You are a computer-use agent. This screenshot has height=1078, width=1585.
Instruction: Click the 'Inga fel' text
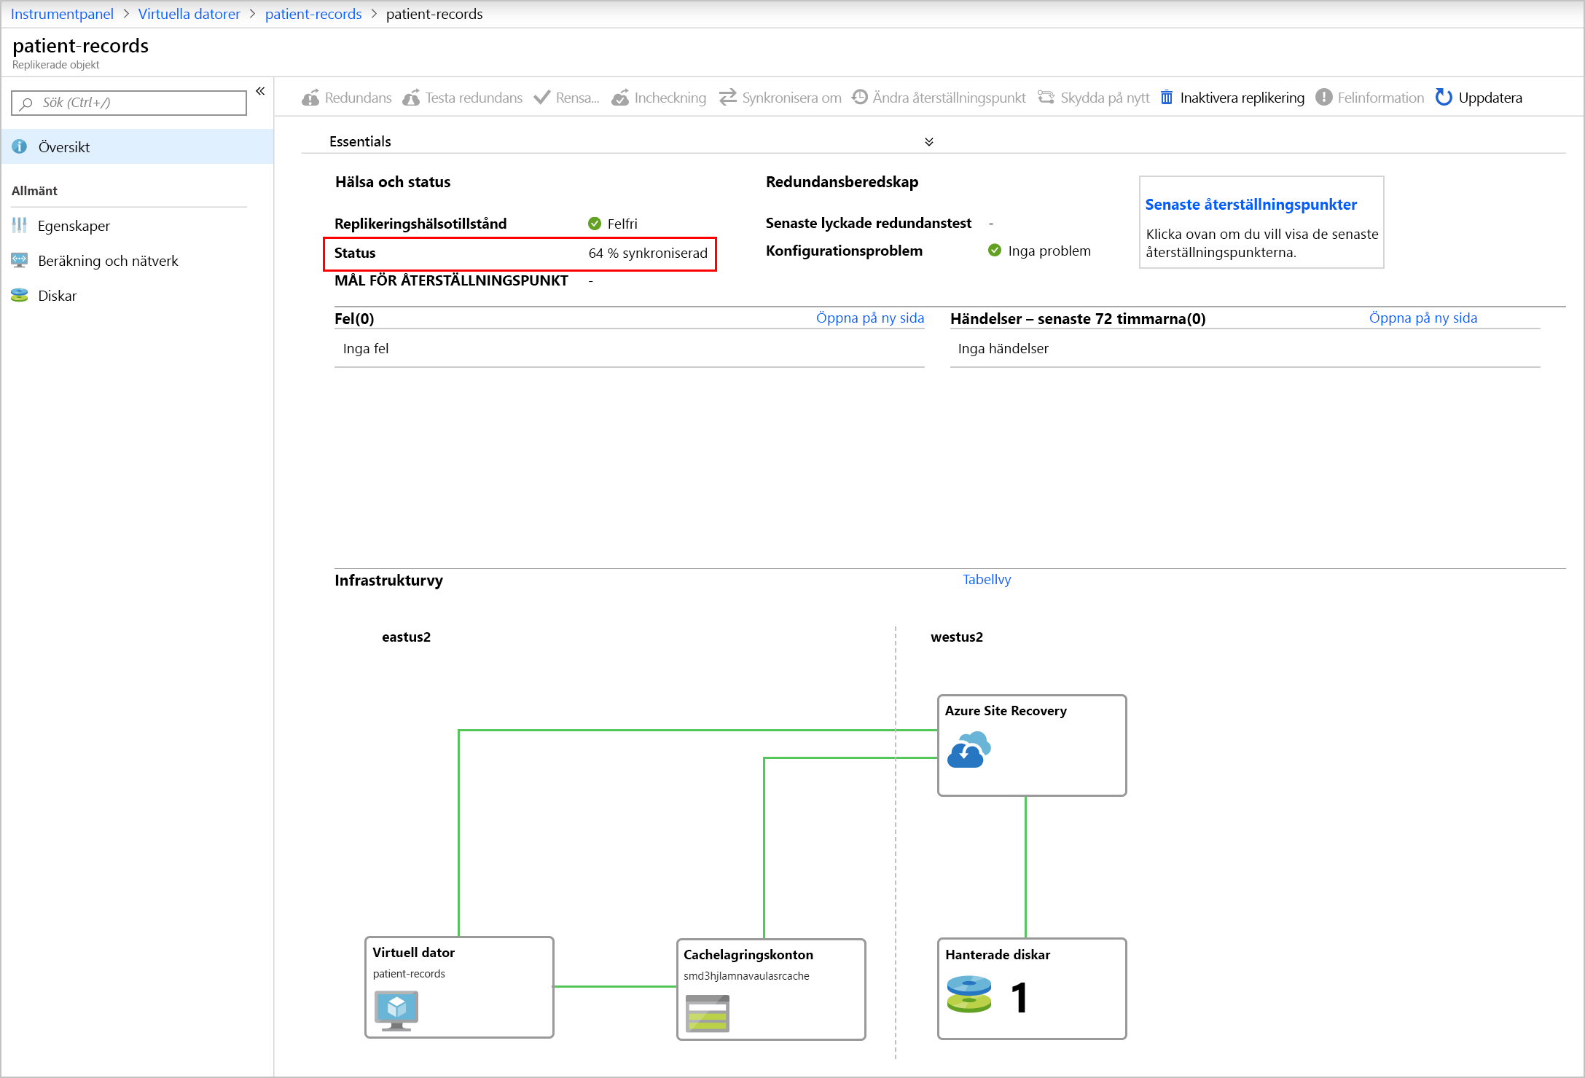click(x=366, y=349)
